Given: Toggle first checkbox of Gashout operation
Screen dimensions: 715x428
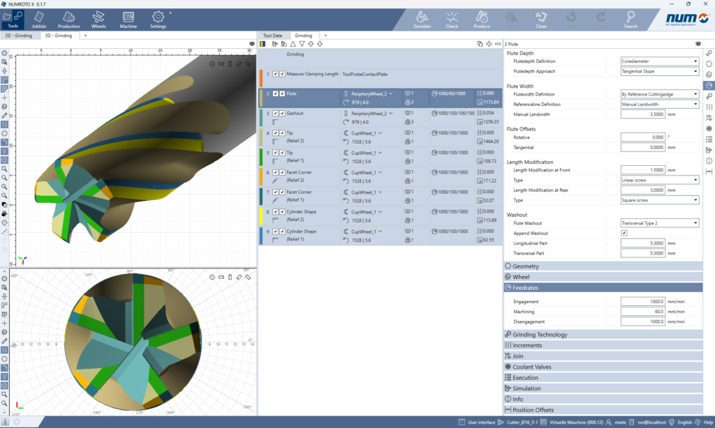Looking at the screenshot, I should (276, 113).
